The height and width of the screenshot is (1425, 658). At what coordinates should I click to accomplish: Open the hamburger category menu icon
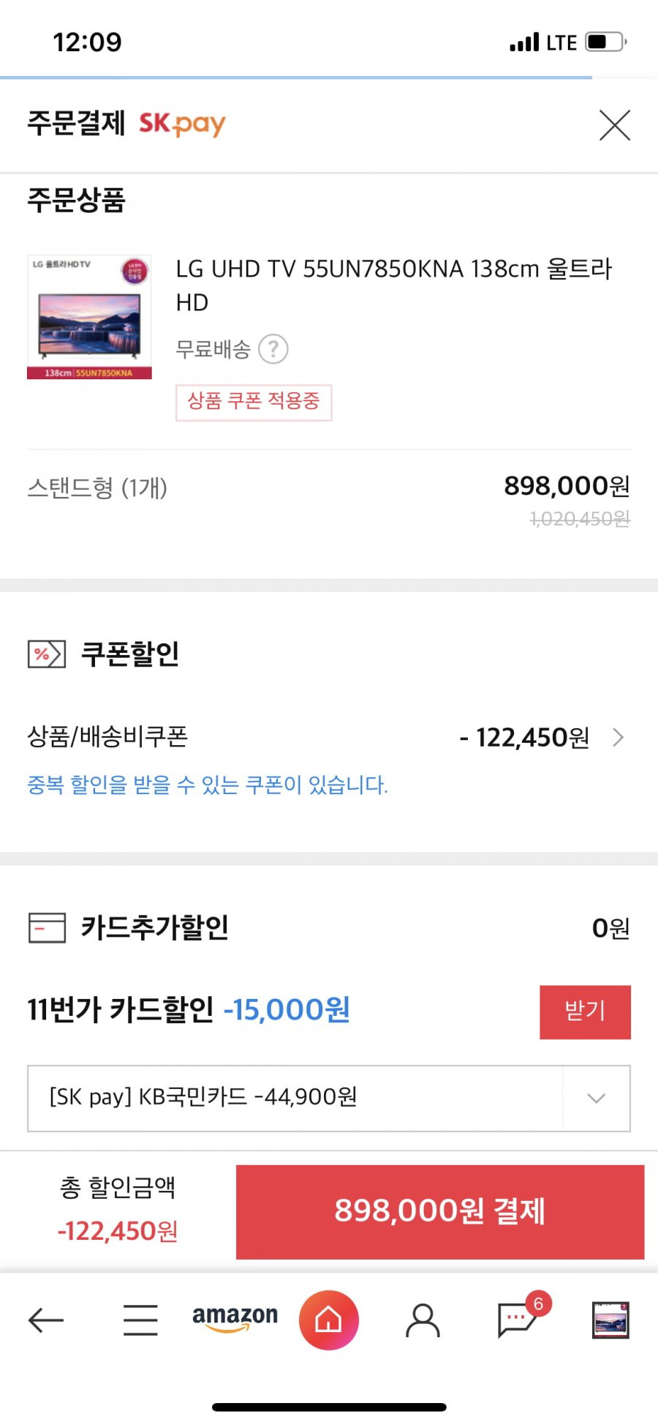(140, 1320)
